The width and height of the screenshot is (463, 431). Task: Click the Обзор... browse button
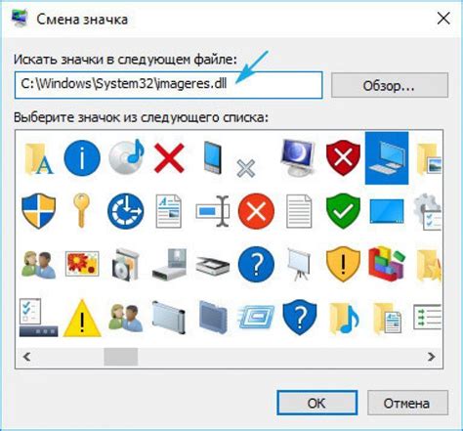(x=390, y=85)
